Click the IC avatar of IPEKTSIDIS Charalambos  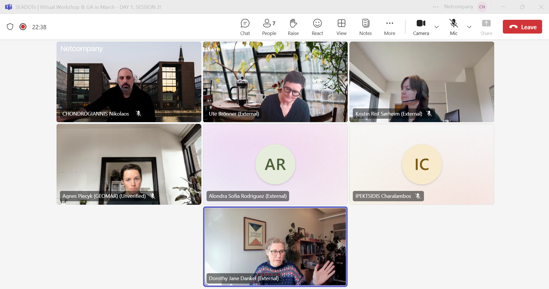coord(422,164)
